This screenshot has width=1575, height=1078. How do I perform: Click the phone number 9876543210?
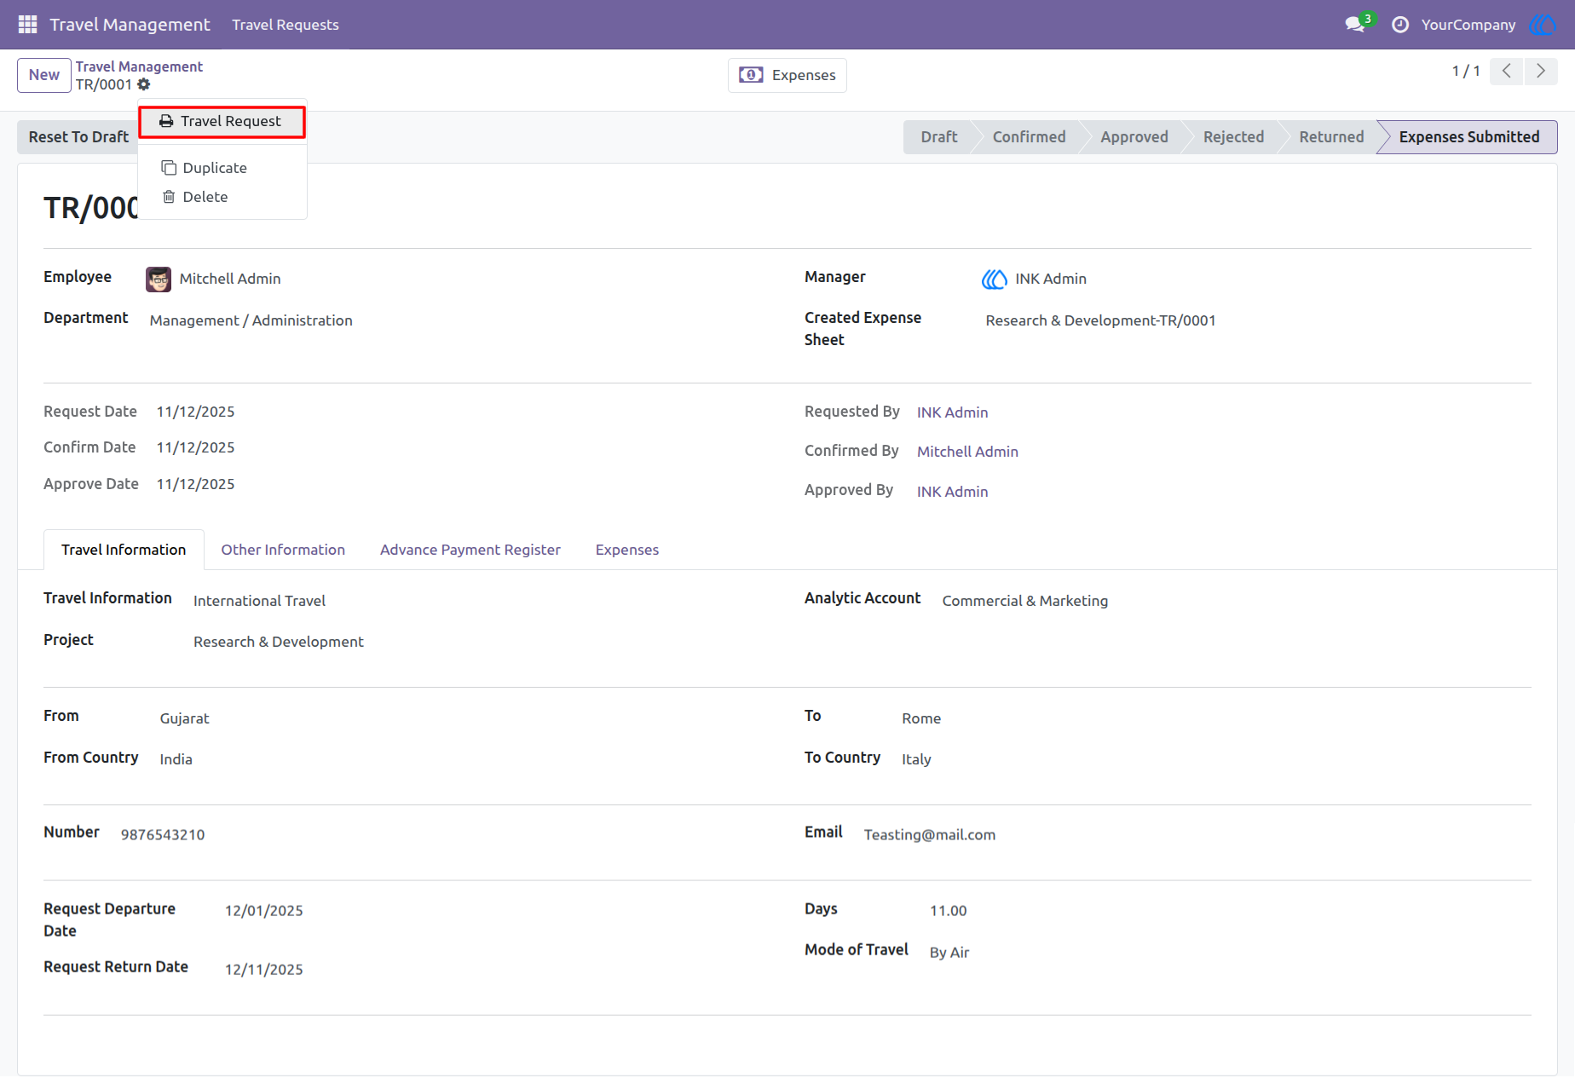point(162,834)
